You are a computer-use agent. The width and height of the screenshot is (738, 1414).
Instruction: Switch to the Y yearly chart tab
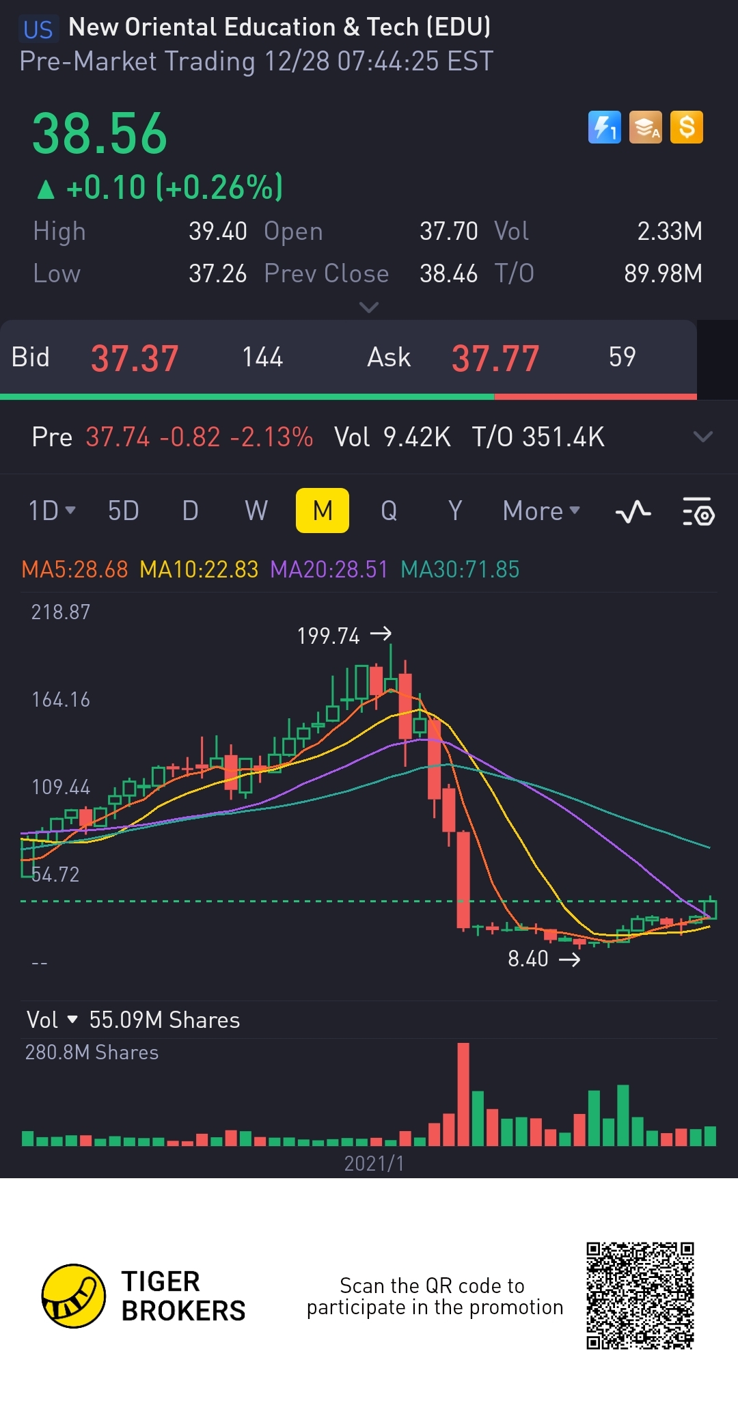(455, 511)
